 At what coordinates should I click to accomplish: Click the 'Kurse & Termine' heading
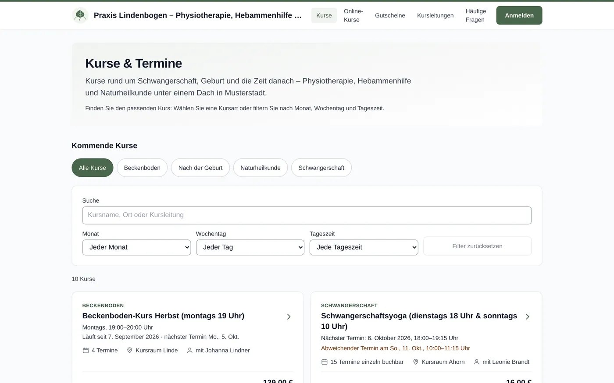[x=134, y=63]
